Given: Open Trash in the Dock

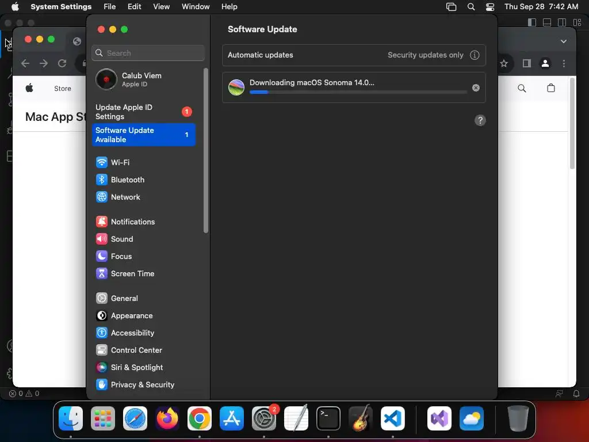Looking at the screenshot, I should [518, 418].
